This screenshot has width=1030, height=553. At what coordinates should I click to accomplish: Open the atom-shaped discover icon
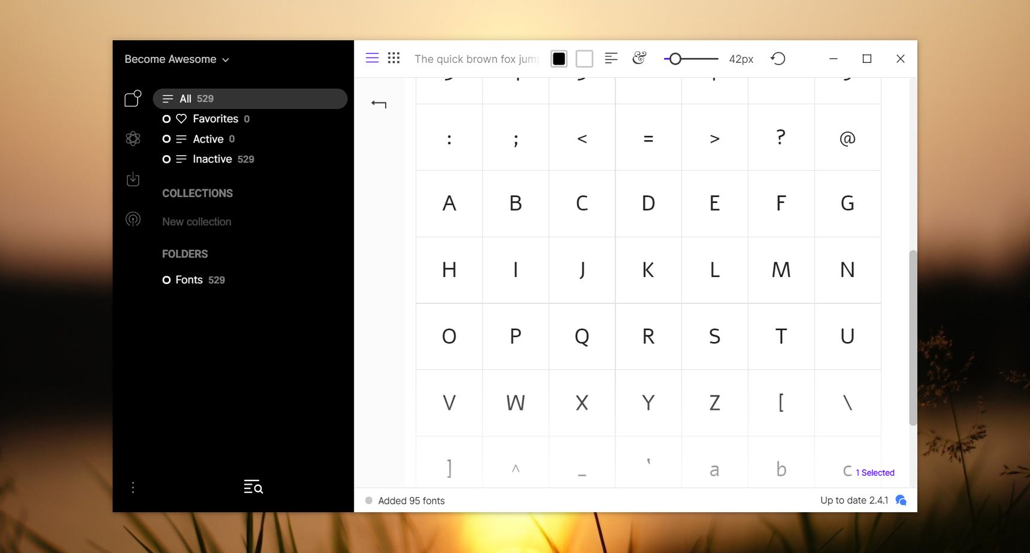pyautogui.click(x=133, y=139)
